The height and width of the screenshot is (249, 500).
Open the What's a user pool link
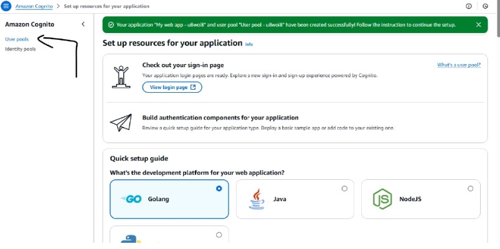(x=458, y=65)
